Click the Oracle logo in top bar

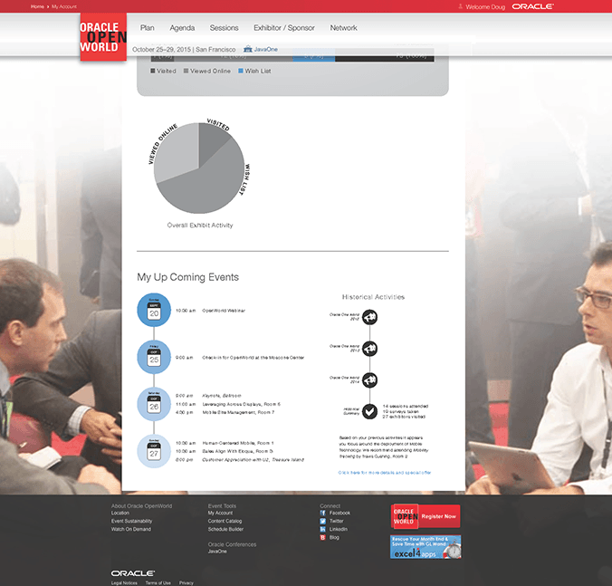532,6
